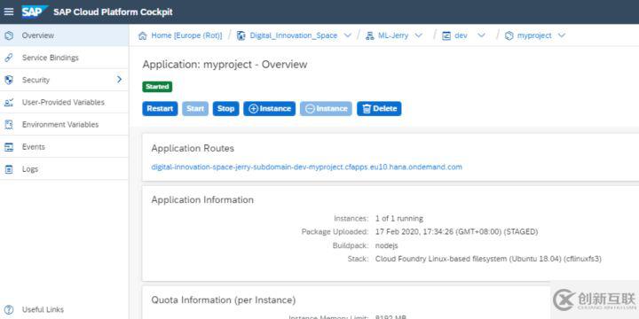The width and height of the screenshot is (639, 319).
Task: Click the Home house icon in breadcrumb
Action: click(142, 35)
